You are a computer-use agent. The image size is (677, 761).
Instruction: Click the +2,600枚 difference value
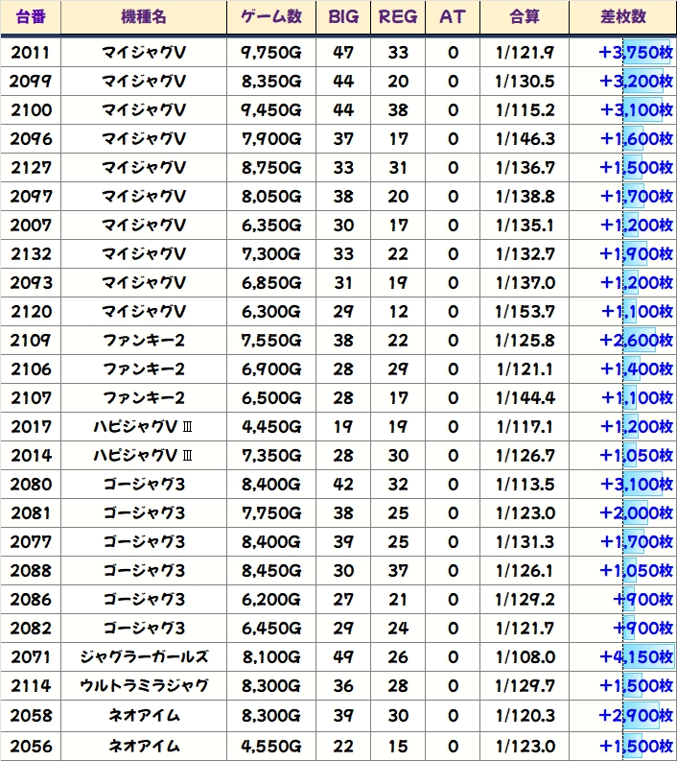click(x=635, y=341)
